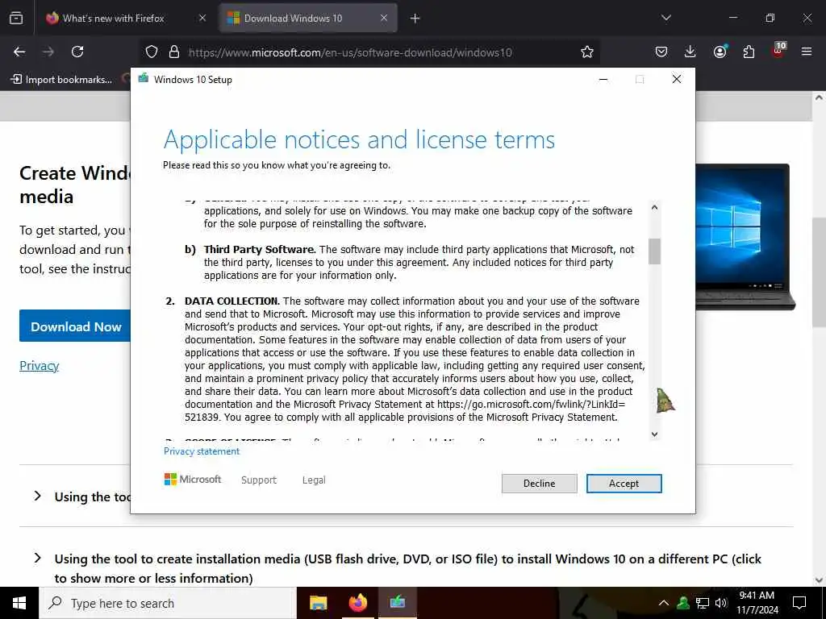Viewport: 826px width, 619px height.
Task: Open a new Firefox tab
Action: coord(415,19)
